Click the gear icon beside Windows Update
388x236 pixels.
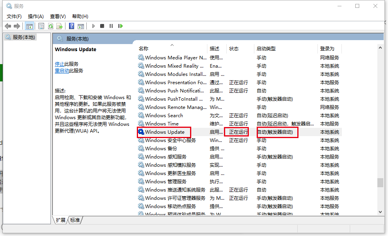(x=141, y=132)
